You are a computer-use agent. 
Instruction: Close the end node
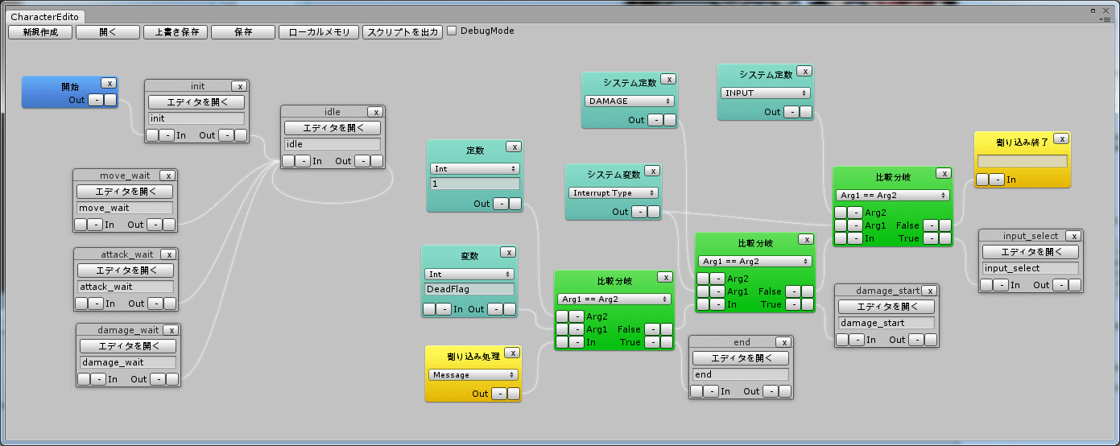point(784,342)
